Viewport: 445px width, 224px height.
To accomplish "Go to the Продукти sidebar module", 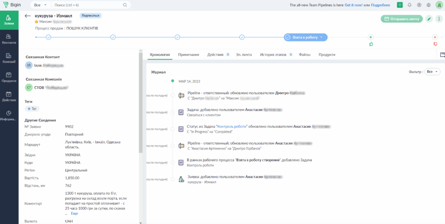I will point(9,77).
